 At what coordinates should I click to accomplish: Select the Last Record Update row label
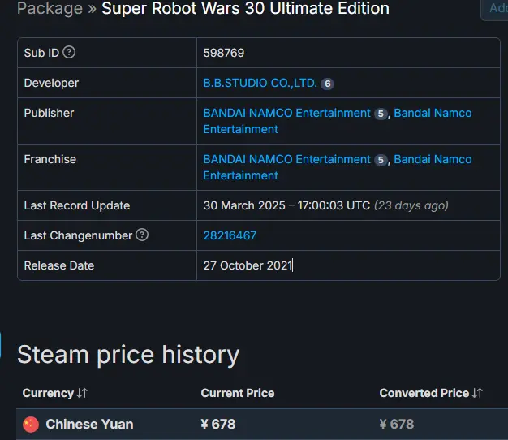(x=77, y=205)
